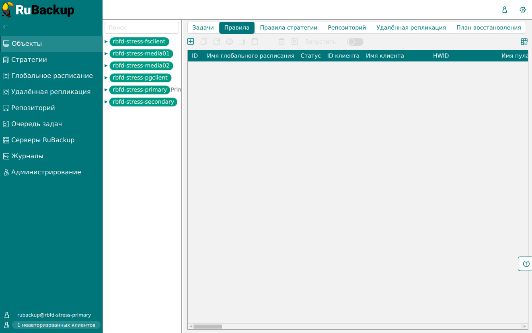
Task: Open column settings table icon
Action: (524, 41)
